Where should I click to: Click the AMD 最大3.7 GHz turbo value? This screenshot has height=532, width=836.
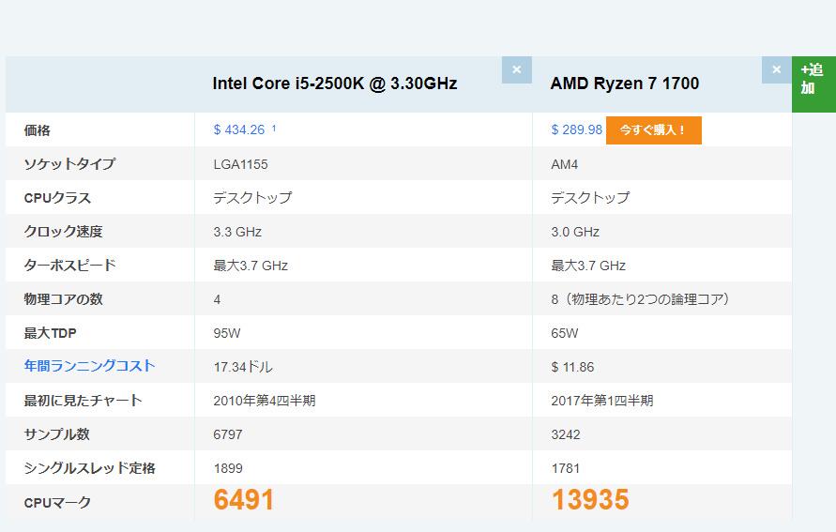click(x=588, y=266)
